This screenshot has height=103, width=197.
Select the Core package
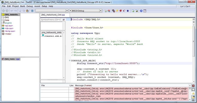11,20
